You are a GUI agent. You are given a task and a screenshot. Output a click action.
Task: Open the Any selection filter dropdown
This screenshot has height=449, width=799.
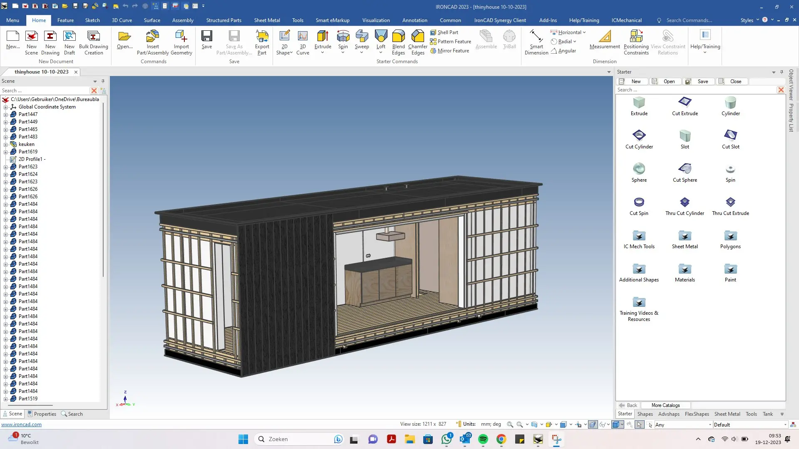click(710, 424)
